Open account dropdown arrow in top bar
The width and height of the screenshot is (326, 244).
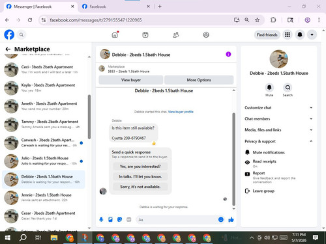coord(312,34)
